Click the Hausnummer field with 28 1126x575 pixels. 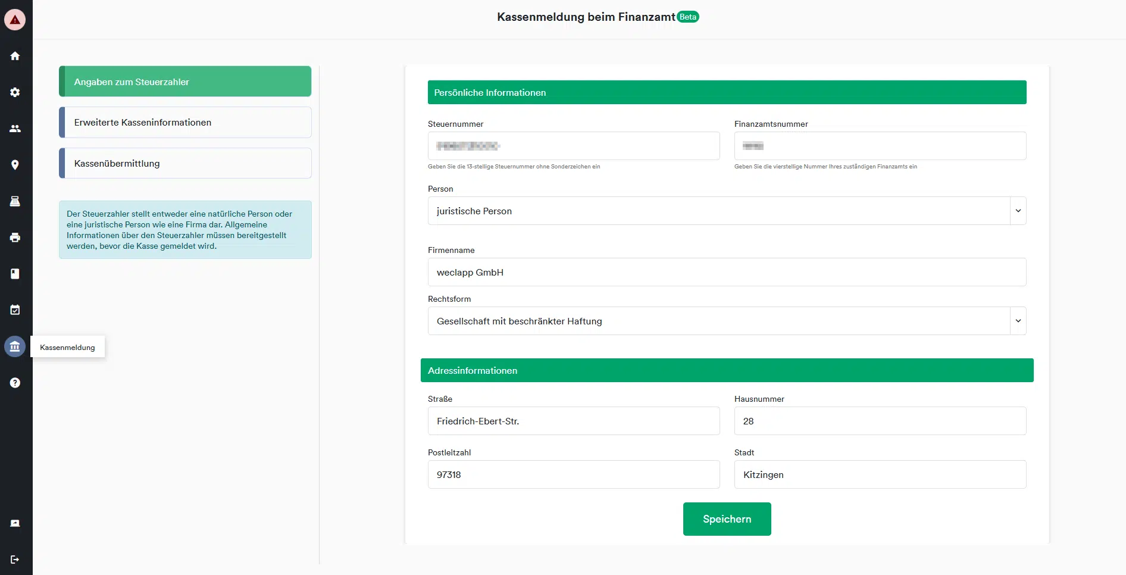point(880,421)
